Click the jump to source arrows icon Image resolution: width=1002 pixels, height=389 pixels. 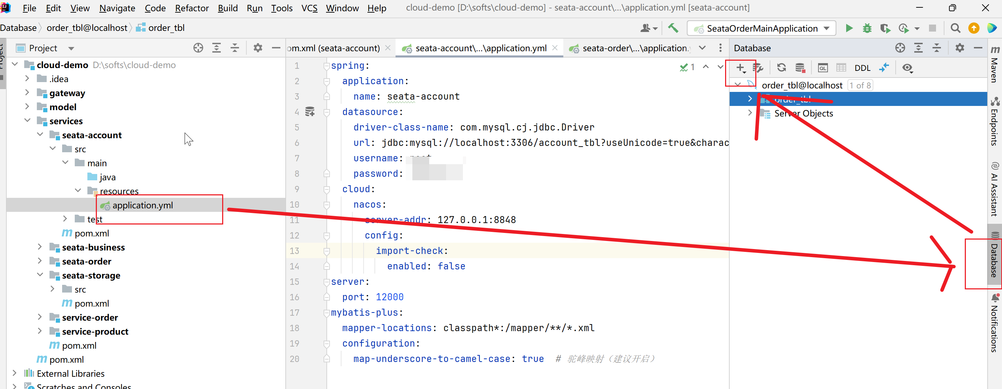click(884, 68)
